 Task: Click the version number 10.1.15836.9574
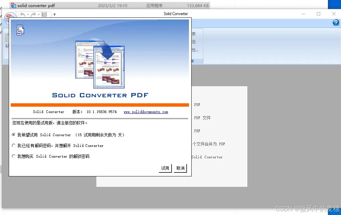[102, 112]
